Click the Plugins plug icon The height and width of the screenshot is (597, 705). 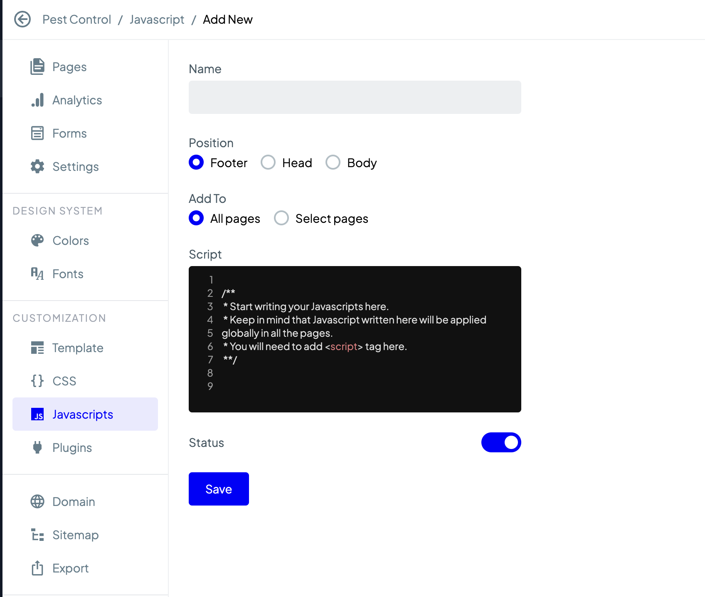pos(37,447)
